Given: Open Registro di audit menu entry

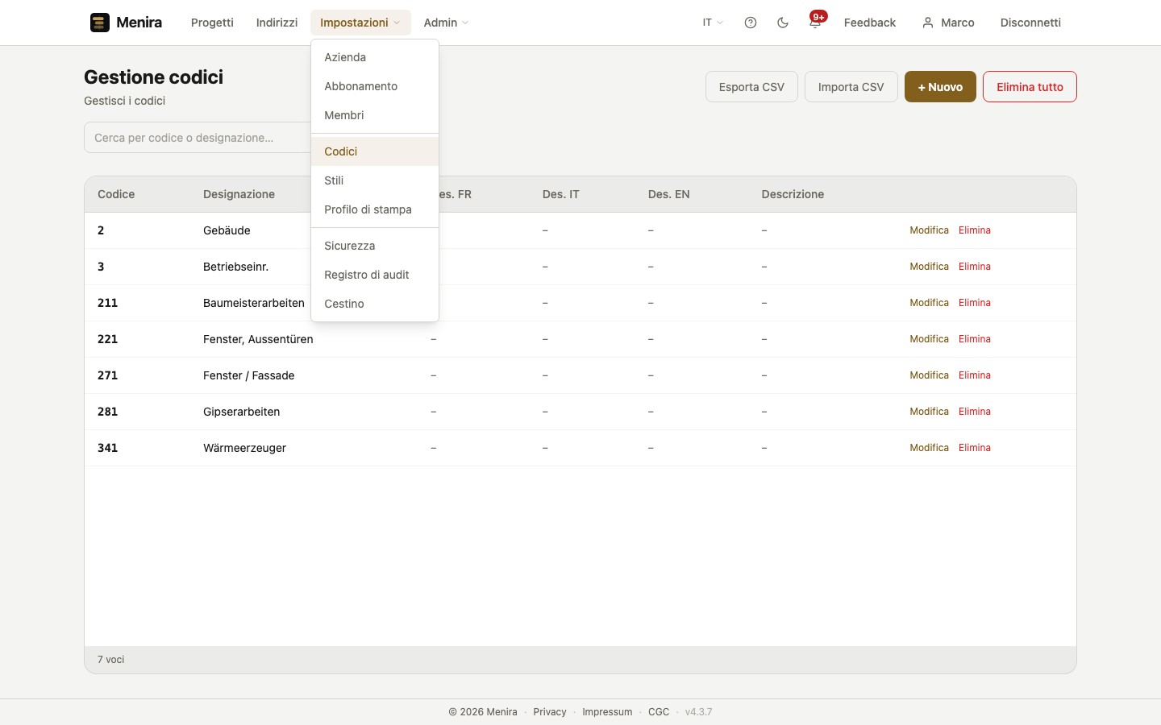Looking at the screenshot, I should click(375, 275).
